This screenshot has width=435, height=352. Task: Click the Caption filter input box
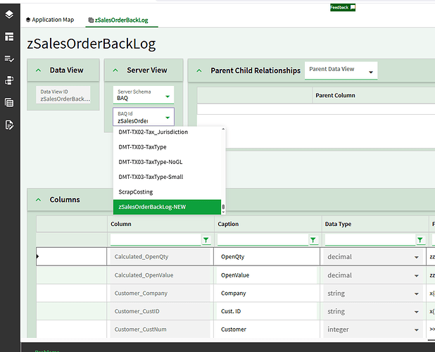[x=263, y=240]
